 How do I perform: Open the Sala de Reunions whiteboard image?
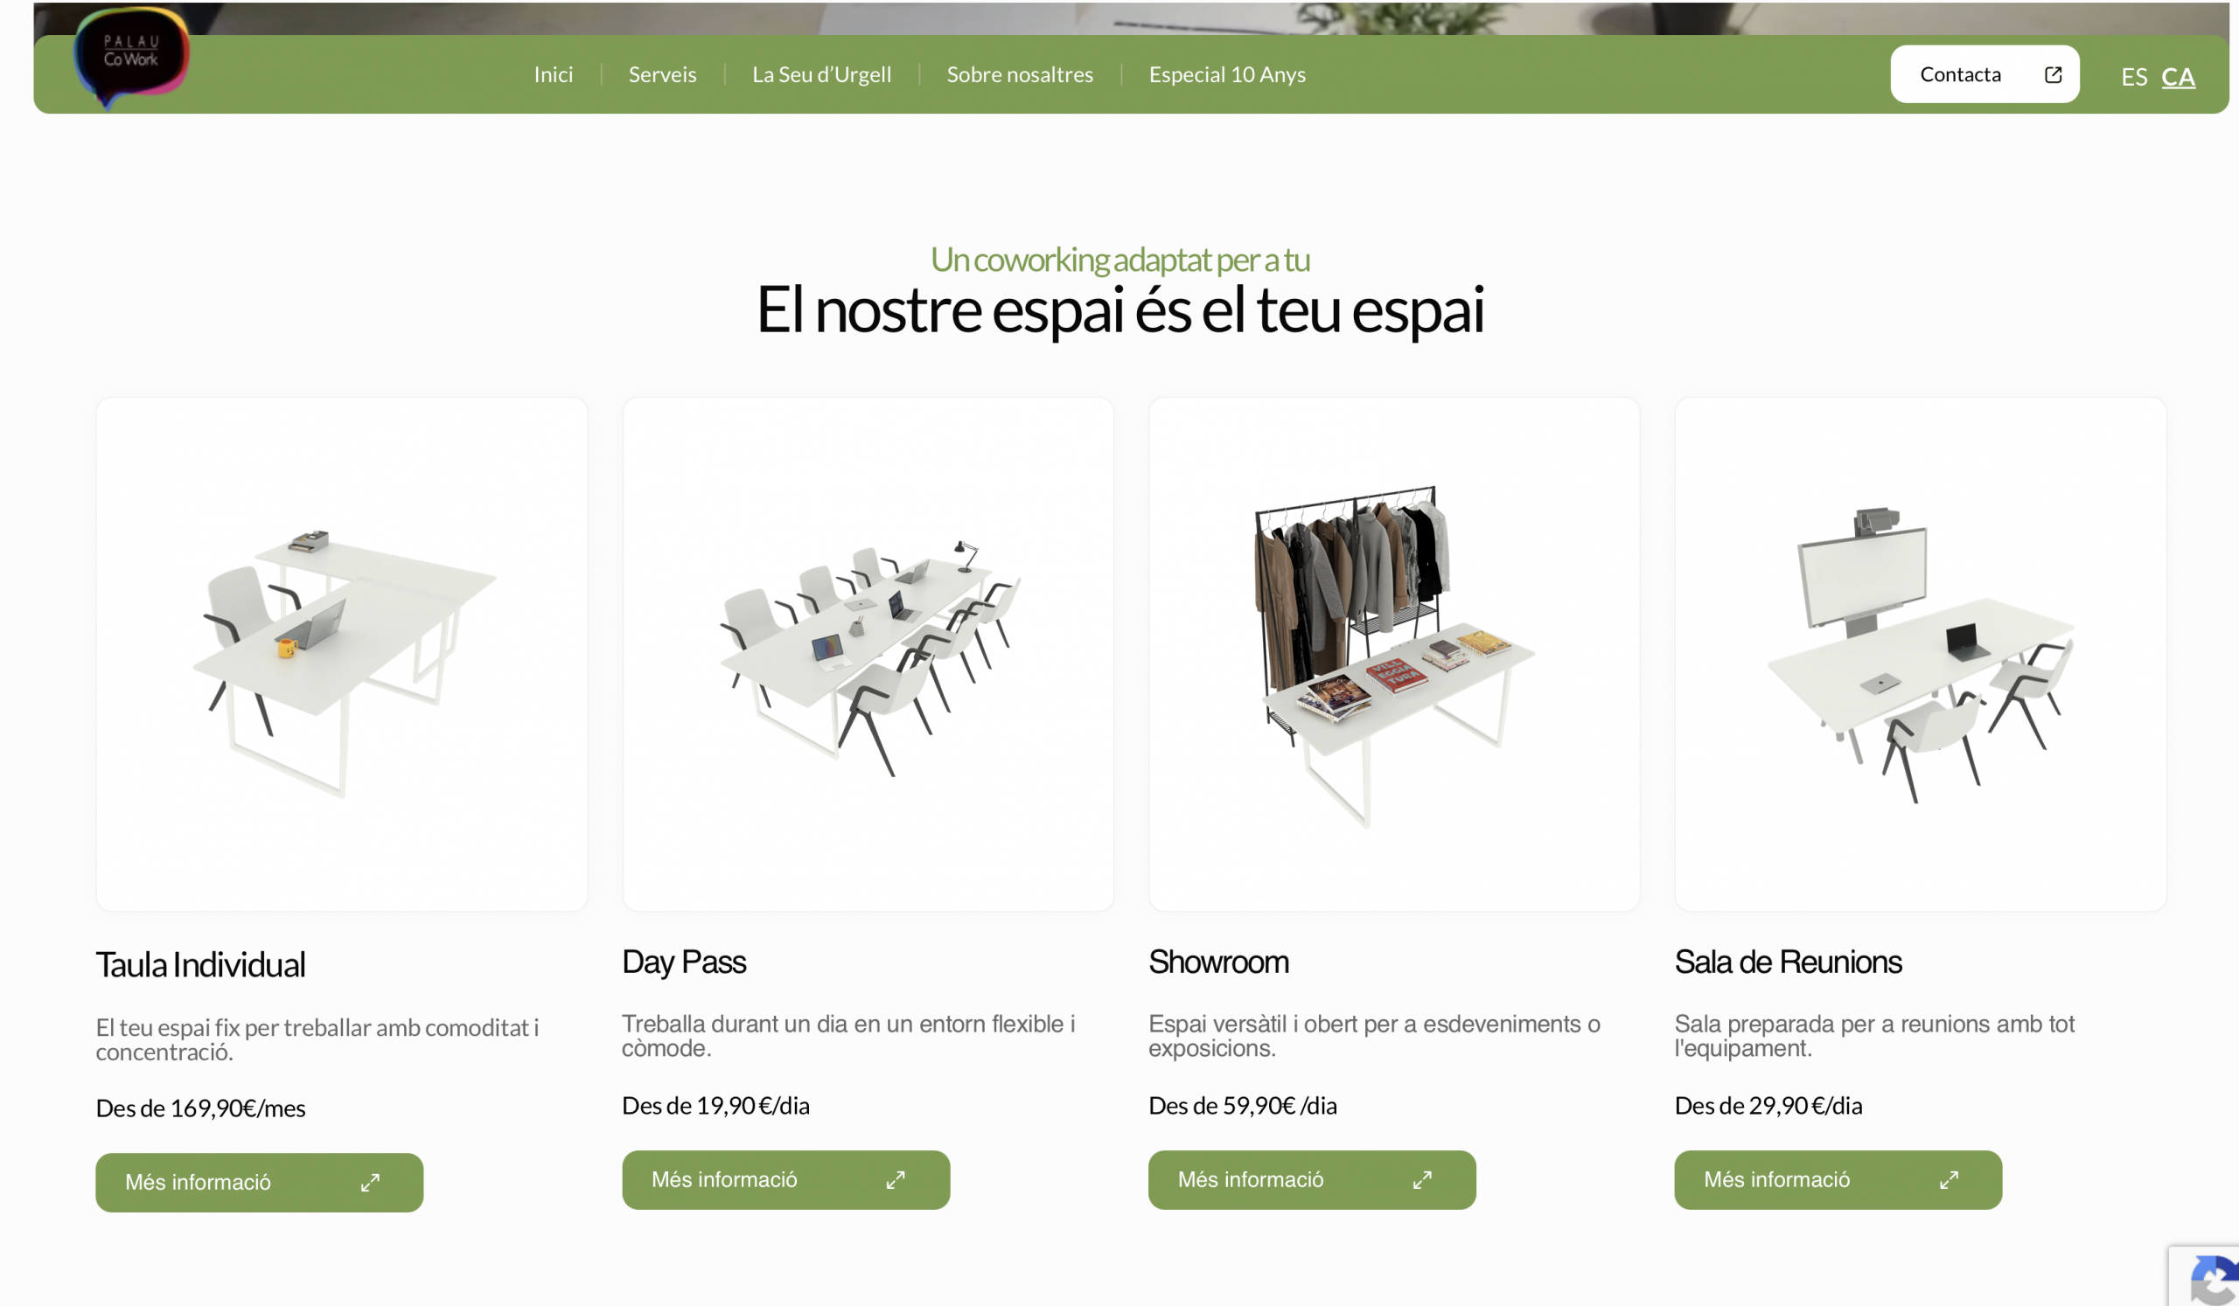1921,655
